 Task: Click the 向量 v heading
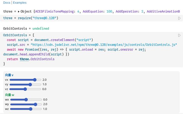[x=9, y=75]
